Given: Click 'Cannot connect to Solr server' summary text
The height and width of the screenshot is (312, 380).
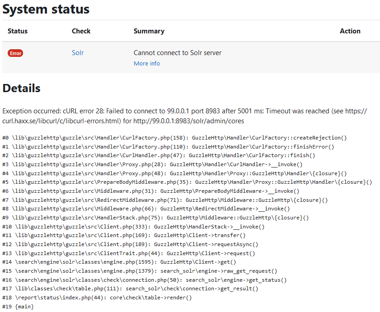Looking at the screenshot, I should 178,53.
